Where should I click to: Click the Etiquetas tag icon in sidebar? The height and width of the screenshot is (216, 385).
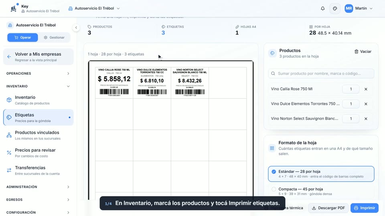pos(9,118)
